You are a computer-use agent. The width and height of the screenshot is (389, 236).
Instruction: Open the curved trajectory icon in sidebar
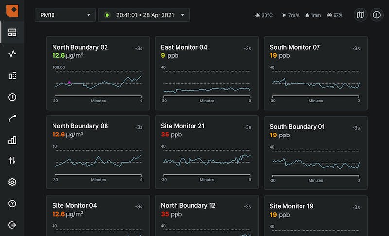12,118
